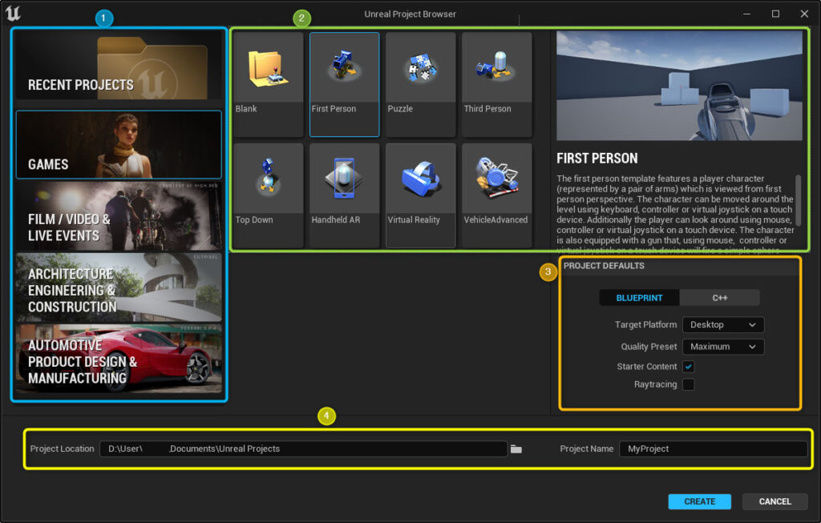Switch project type to Blueprint
Viewport: 821px width, 523px height.
pos(639,298)
